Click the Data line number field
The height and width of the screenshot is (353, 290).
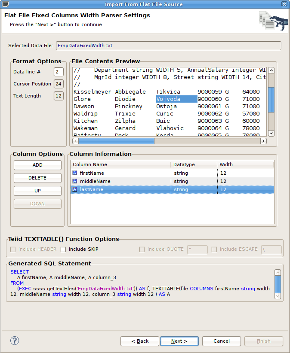coord(59,72)
